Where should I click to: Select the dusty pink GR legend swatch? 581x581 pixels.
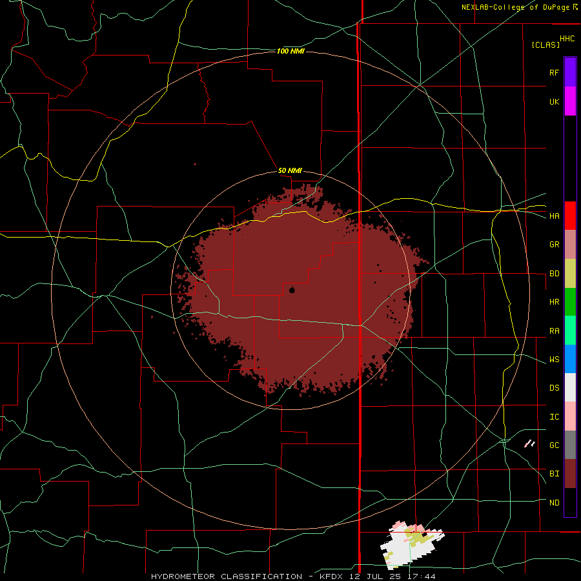pos(570,244)
